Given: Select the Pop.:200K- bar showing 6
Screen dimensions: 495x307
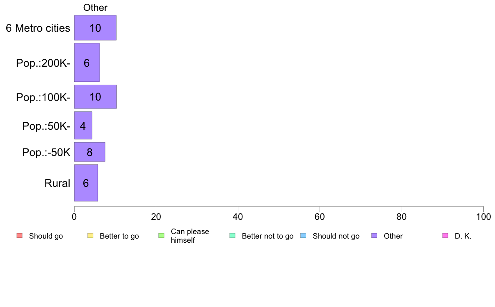Looking at the screenshot, I should (x=87, y=63).
